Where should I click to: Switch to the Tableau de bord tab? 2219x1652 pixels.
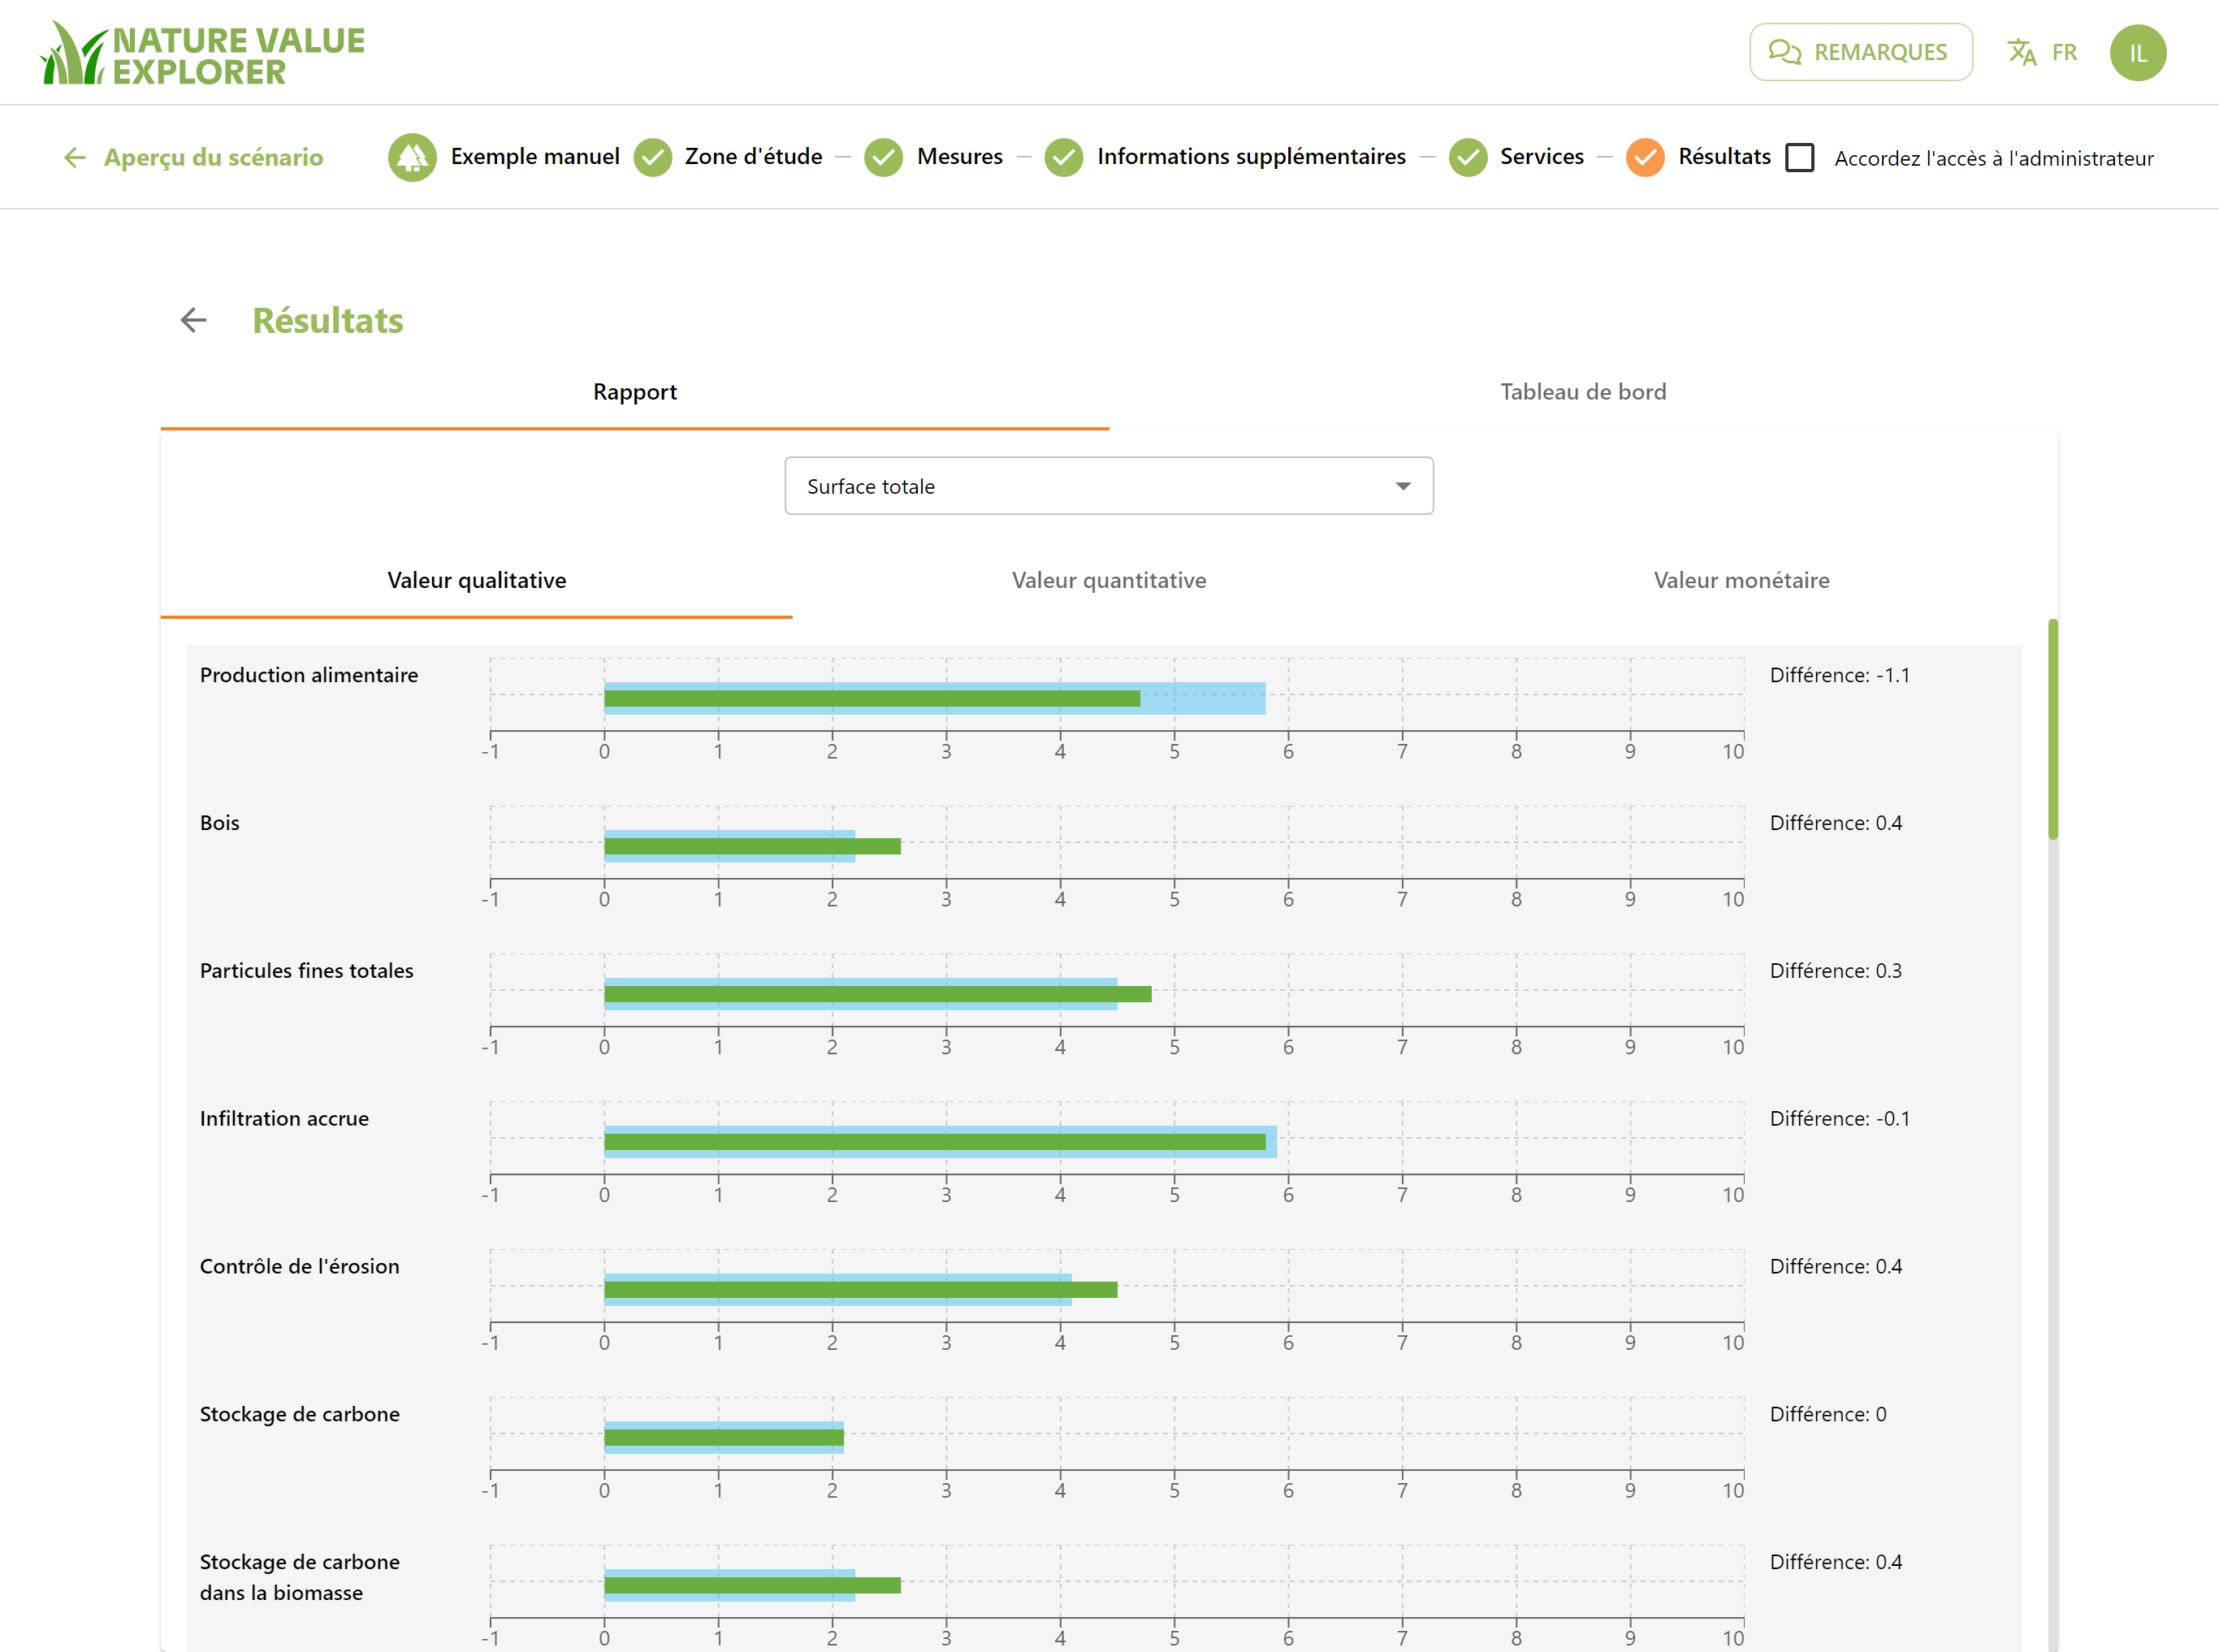[1583, 392]
